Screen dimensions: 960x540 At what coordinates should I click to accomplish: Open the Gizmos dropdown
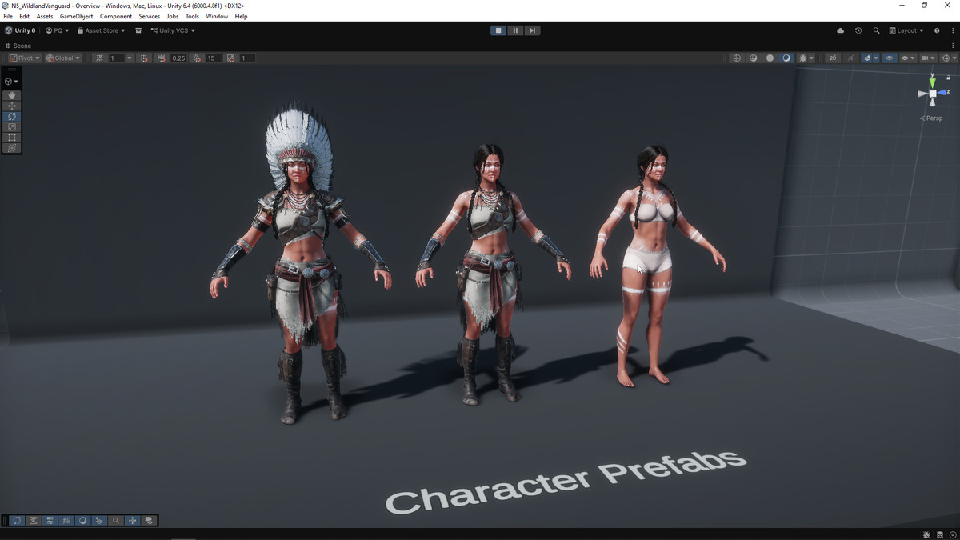coord(948,58)
